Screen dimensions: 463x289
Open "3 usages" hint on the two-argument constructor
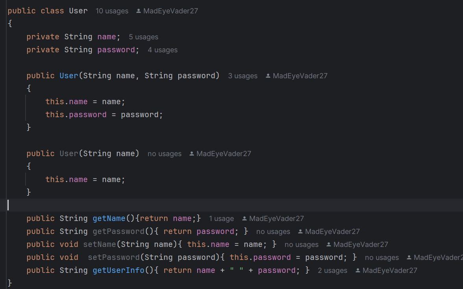(x=243, y=76)
